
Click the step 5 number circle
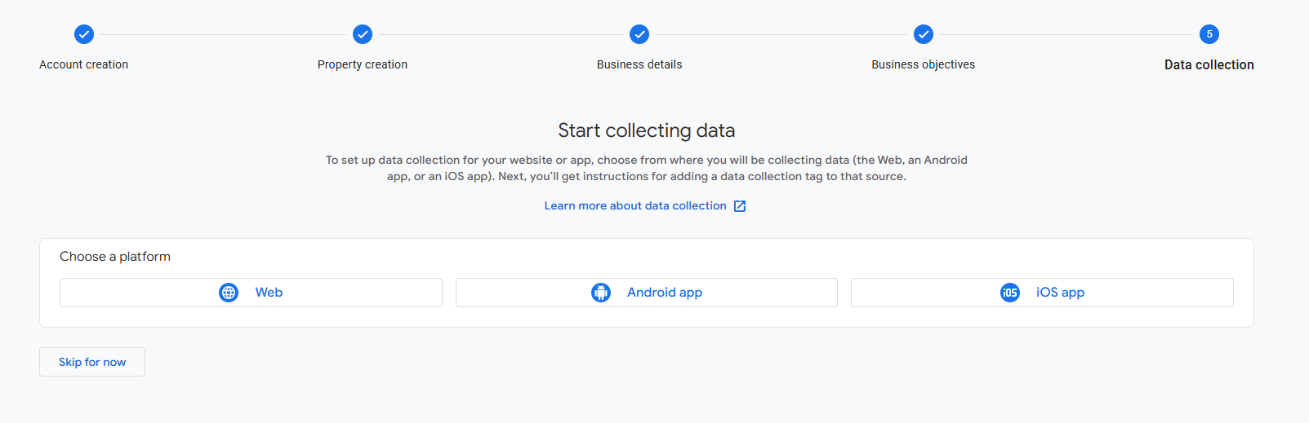pyautogui.click(x=1209, y=34)
